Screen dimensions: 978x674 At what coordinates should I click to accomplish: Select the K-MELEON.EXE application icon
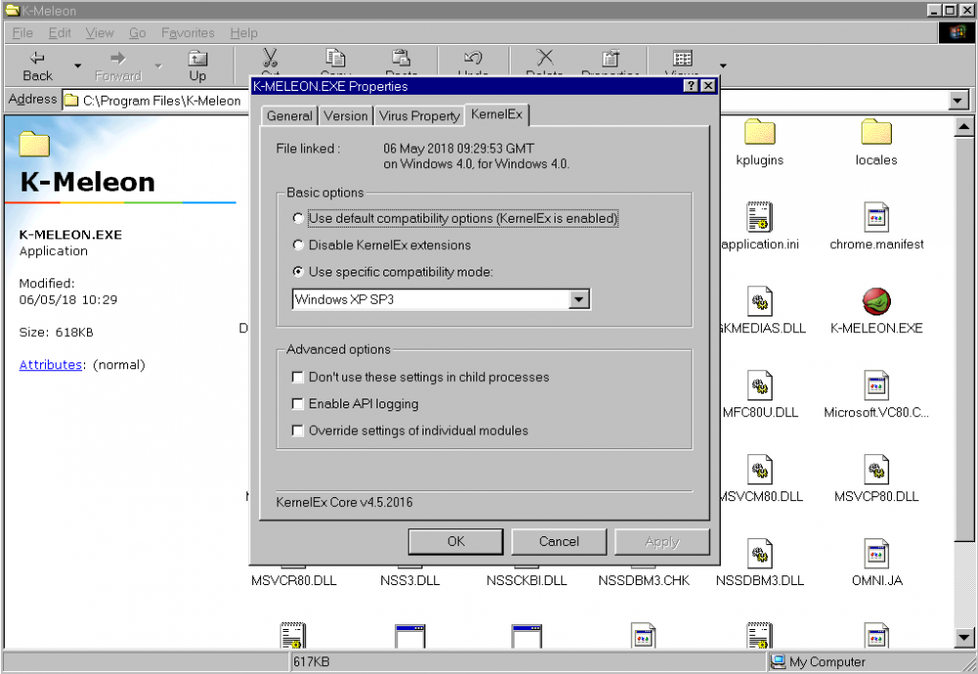coord(875,303)
